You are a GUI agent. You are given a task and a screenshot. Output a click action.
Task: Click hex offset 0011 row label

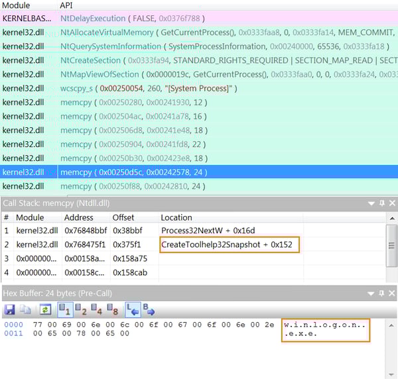coord(13,333)
